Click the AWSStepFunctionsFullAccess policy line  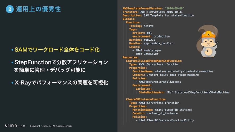tap(158, 82)
